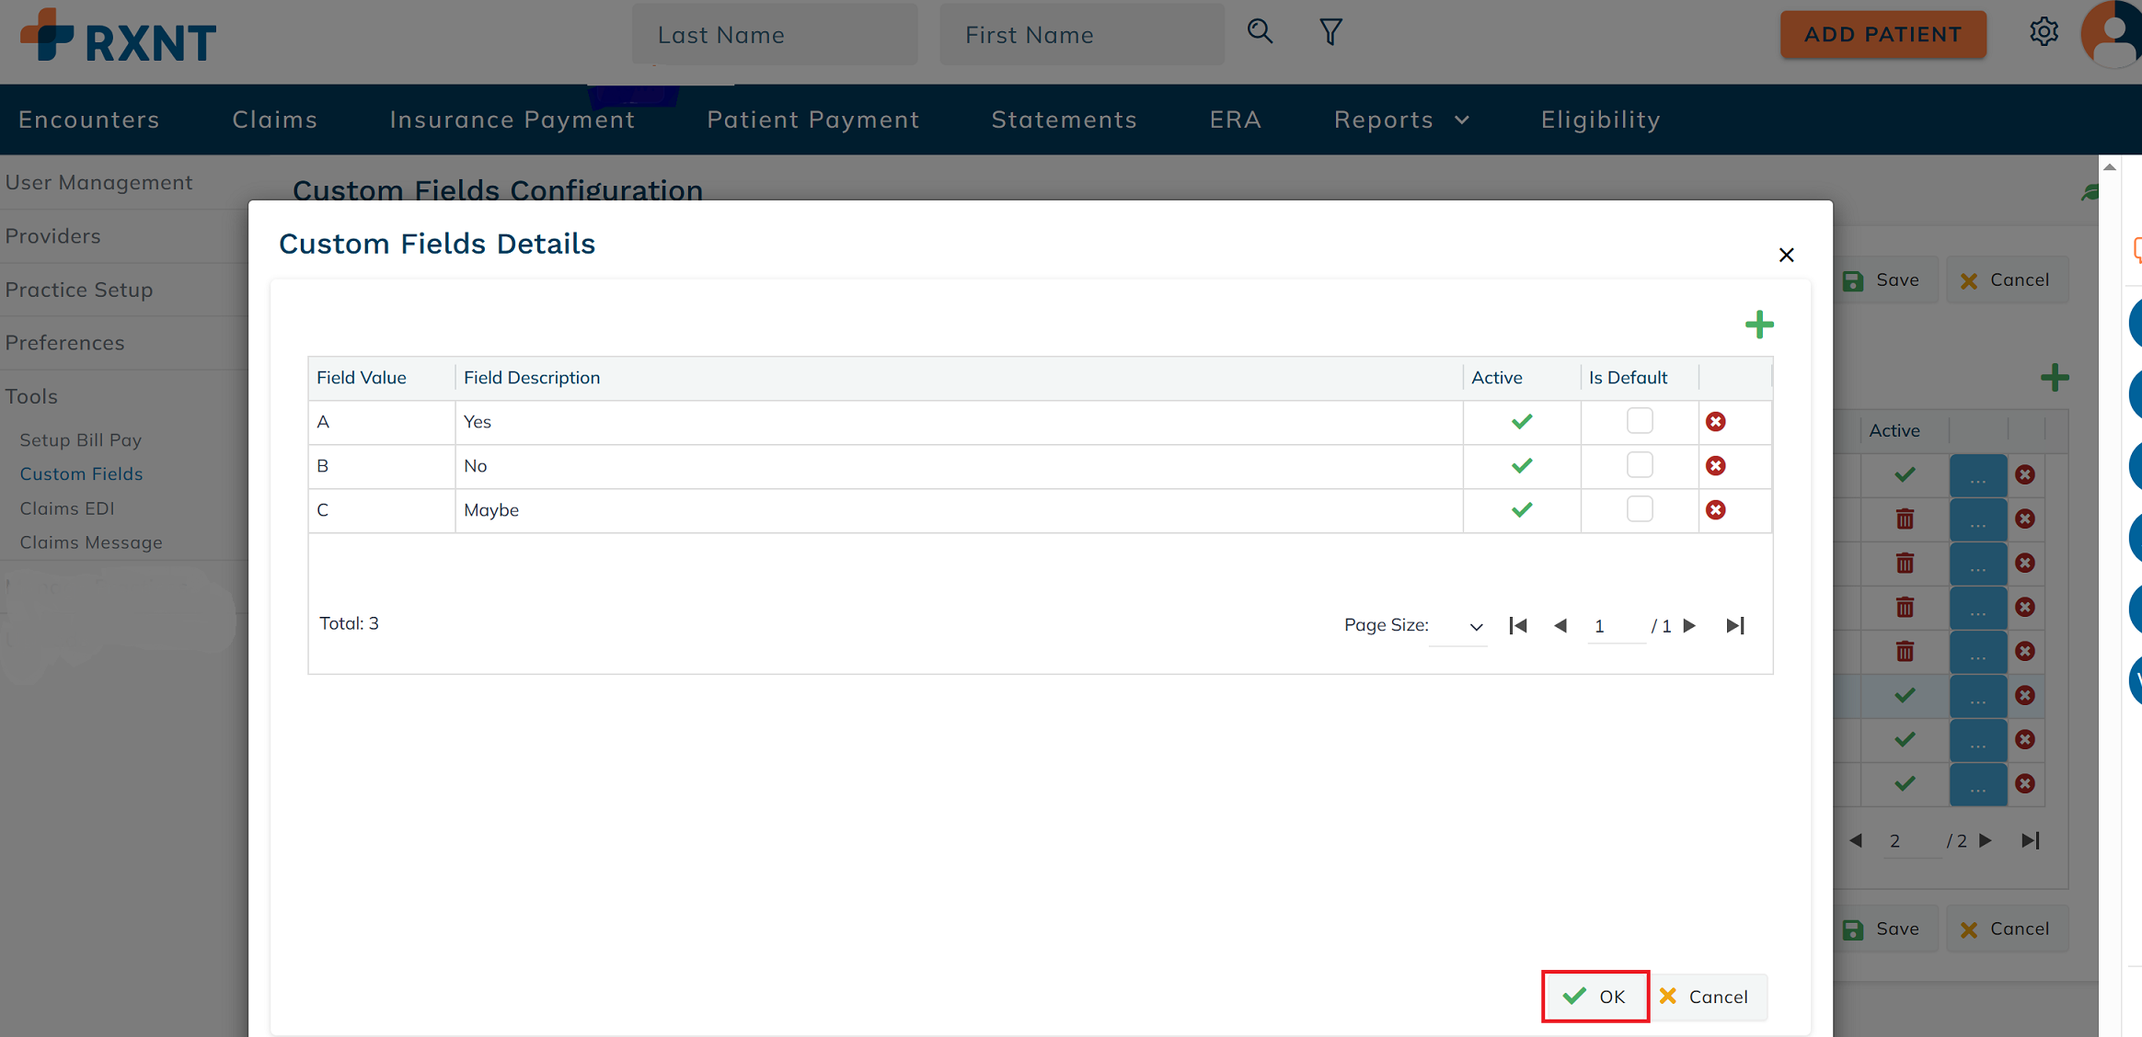Click background page green plus add icon
Viewport: 2142px width, 1037px height.
2055,378
